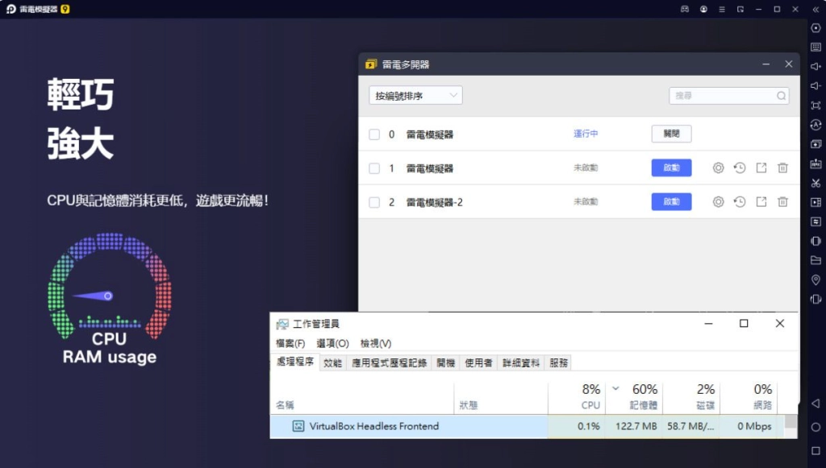
Task: Open settings gear for emulator 1
Action: pyautogui.click(x=718, y=168)
